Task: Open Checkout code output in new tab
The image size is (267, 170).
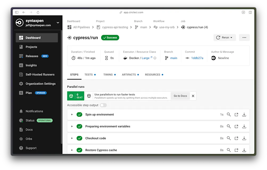Action: click(x=236, y=138)
